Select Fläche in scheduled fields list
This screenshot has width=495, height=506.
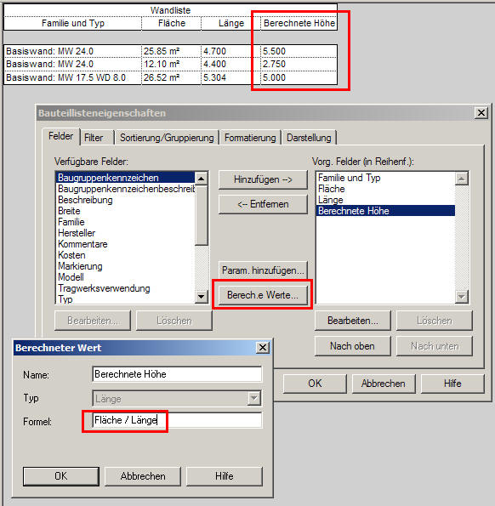click(x=332, y=189)
